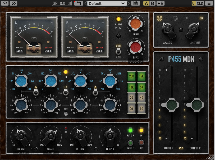Go to next preset with right arrow
This screenshot has height=160, width=215.
pos(129,3)
